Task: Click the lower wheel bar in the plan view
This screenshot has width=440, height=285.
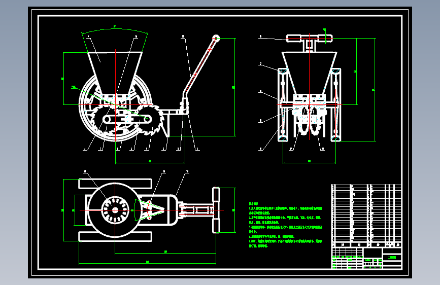Action: [x=115, y=236]
